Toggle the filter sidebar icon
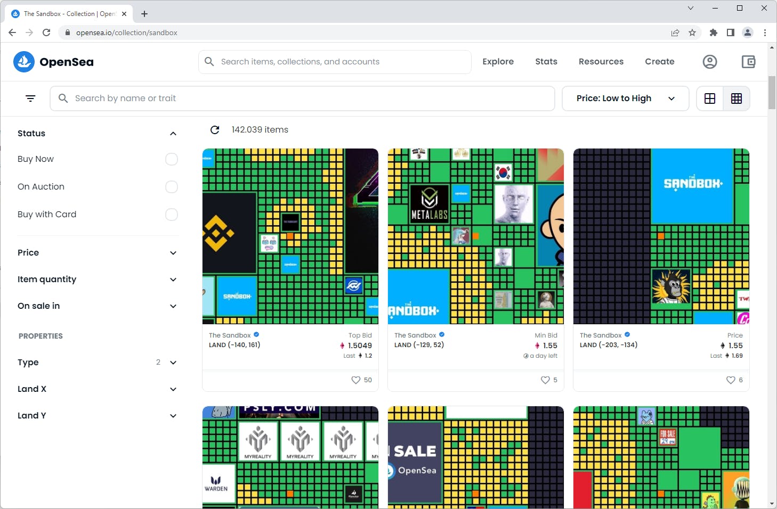 point(30,98)
